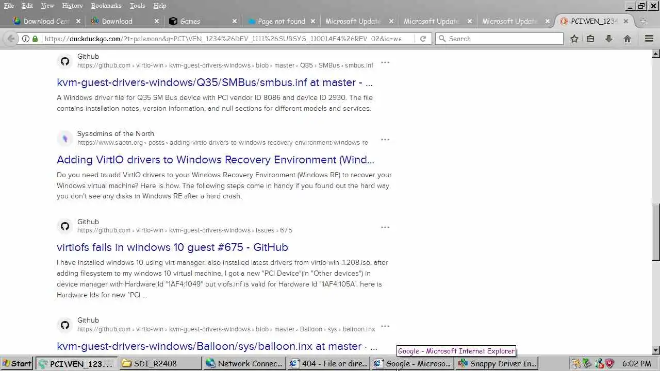This screenshot has height=371, width=660.
Task: Close the Page not found tab
Action: click(313, 21)
